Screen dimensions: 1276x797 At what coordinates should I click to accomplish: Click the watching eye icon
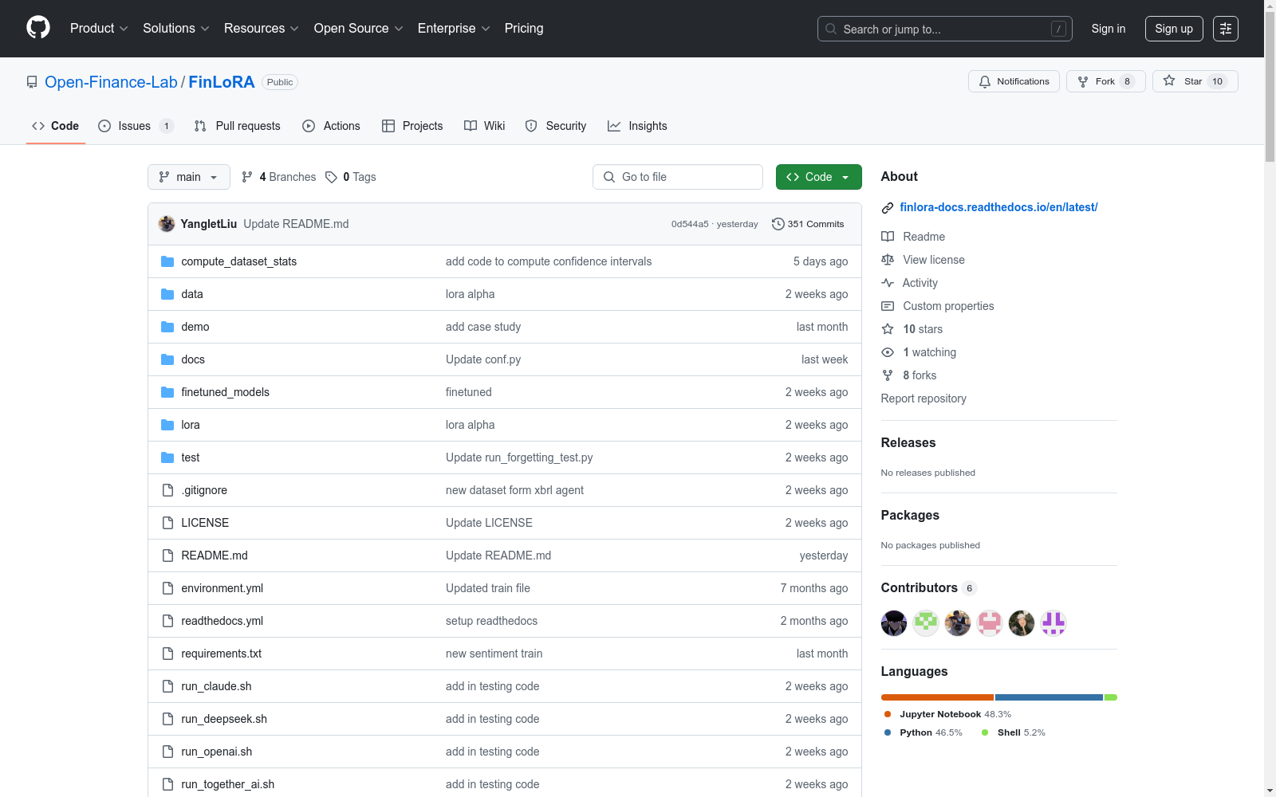point(888,352)
